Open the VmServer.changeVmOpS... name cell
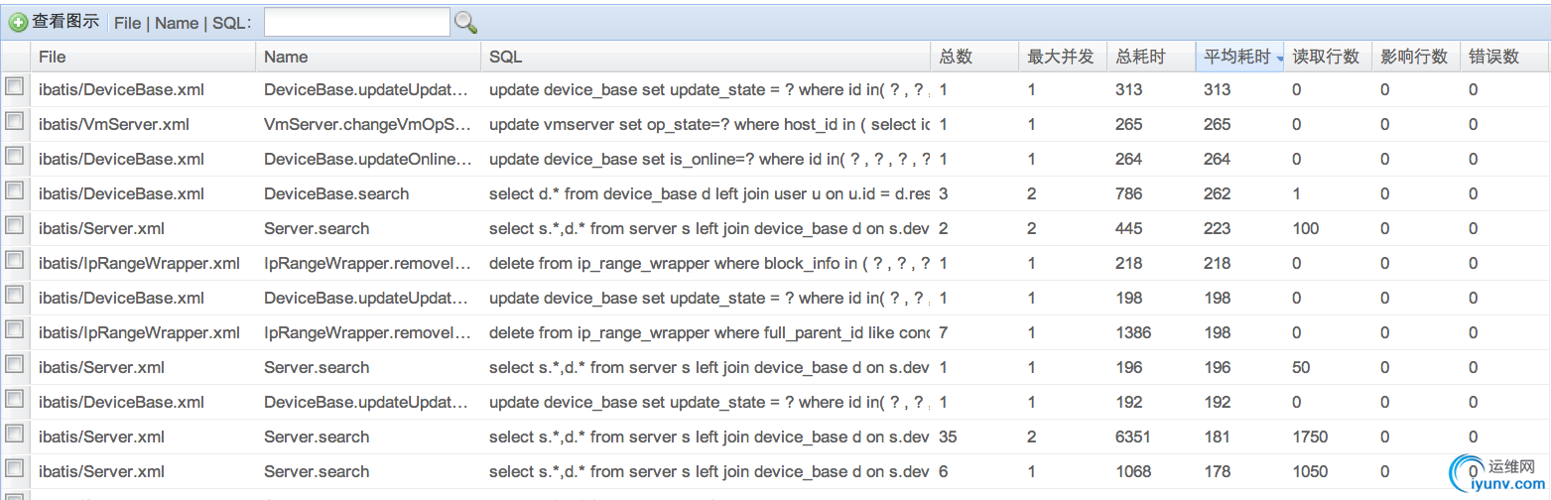This screenshot has width=1551, height=500. click(x=366, y=124)
